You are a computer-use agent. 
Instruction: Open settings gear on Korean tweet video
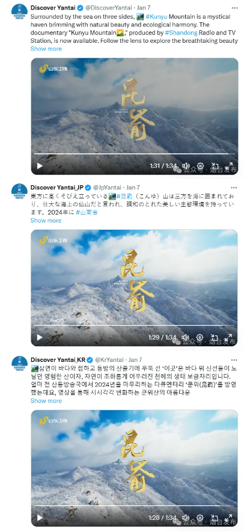(200, 518)
